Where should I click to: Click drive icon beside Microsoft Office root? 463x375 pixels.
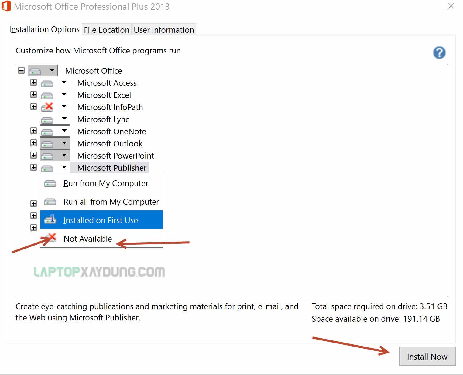[35, 71]
